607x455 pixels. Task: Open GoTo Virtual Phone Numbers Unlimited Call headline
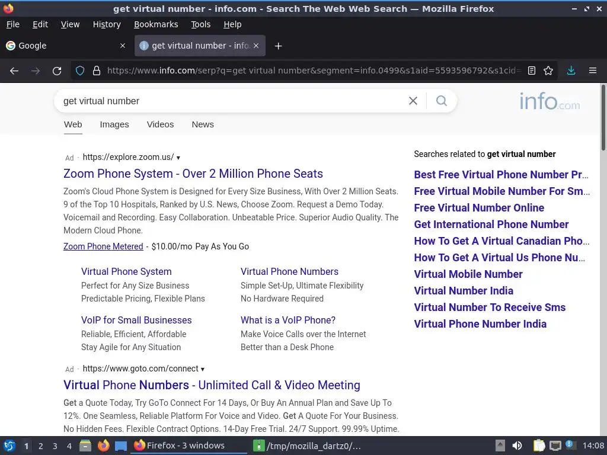tap(212, 385)
